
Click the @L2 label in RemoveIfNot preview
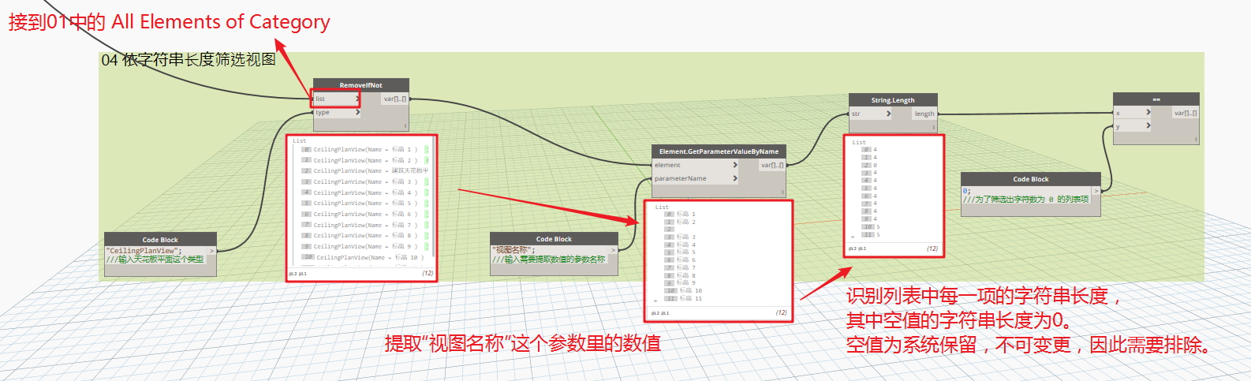(292, 274)
